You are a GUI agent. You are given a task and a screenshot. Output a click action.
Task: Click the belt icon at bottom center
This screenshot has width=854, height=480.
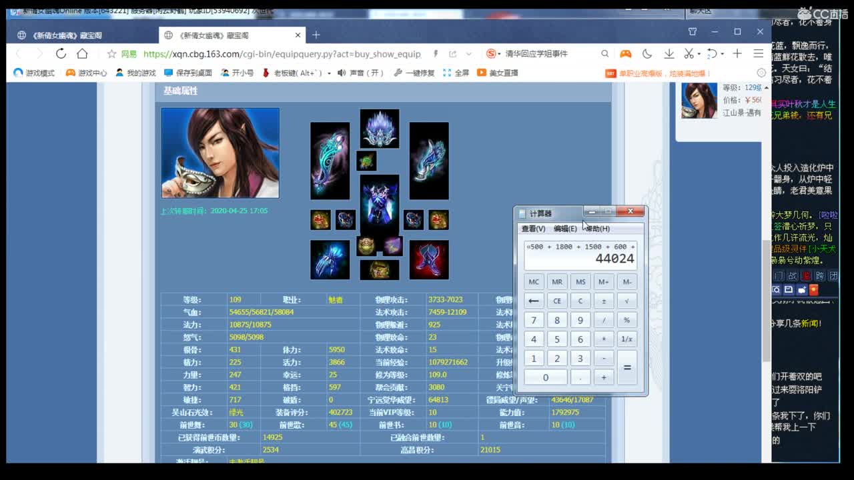click(x=380, y=269)
